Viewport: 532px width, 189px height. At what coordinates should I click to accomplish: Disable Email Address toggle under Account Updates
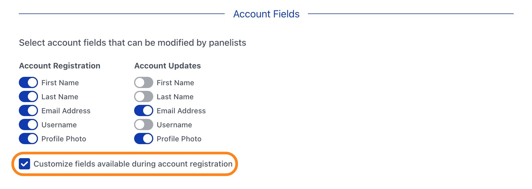(x=144, y=111)
